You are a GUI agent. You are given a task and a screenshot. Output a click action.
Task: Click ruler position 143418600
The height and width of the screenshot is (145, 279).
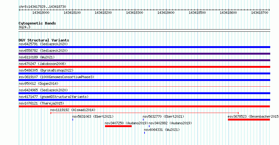pos(228,13)
